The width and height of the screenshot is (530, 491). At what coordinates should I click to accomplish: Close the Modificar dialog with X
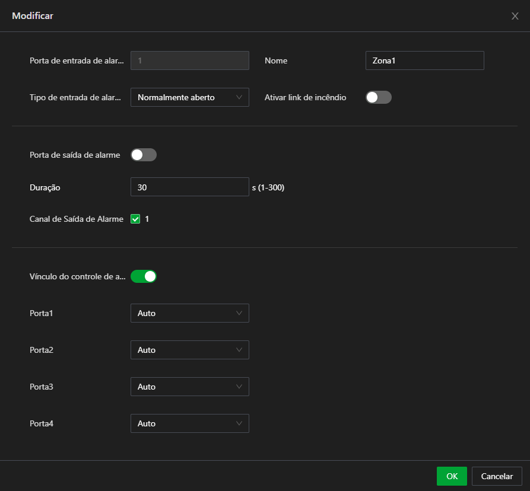tap(515, 16)
